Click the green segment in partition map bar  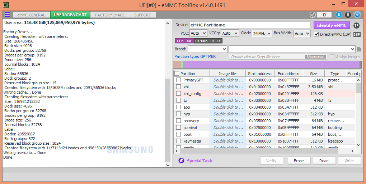[x=182, y=65]
